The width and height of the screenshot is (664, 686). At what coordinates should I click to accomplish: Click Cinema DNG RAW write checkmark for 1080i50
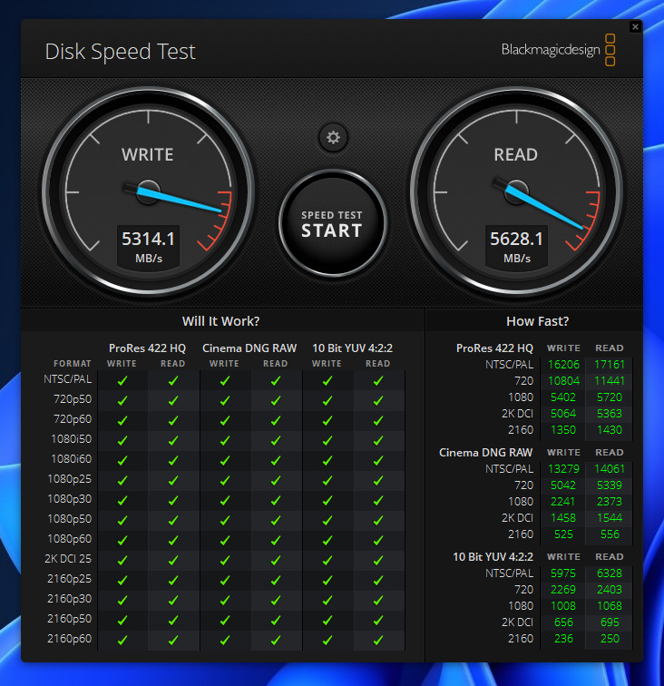click(x=225, y=440)
